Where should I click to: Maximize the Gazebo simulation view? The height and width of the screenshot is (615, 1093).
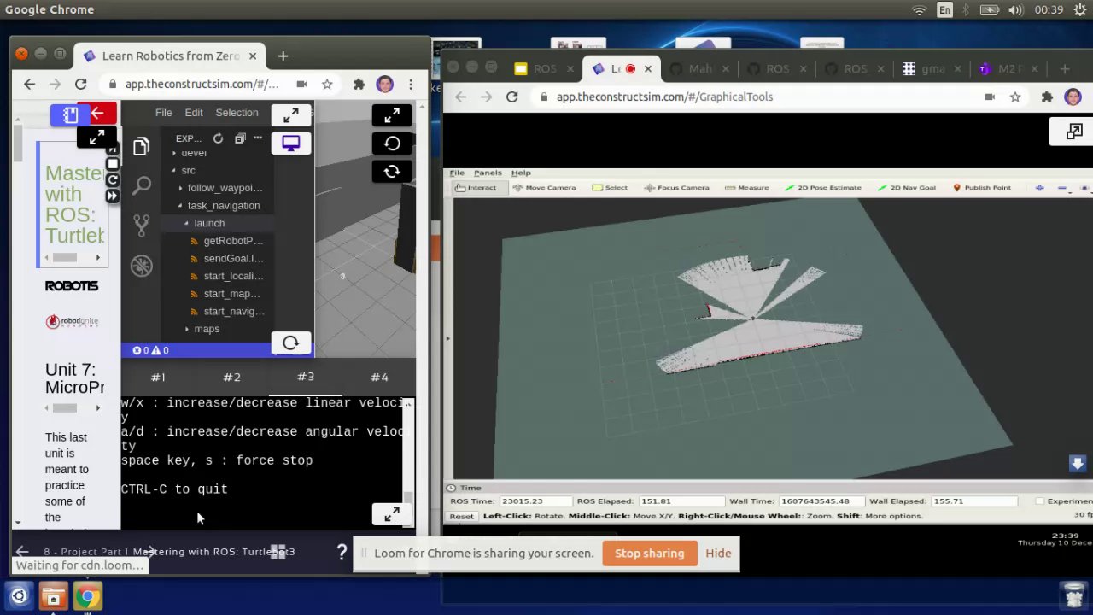[x=392, y=114]
